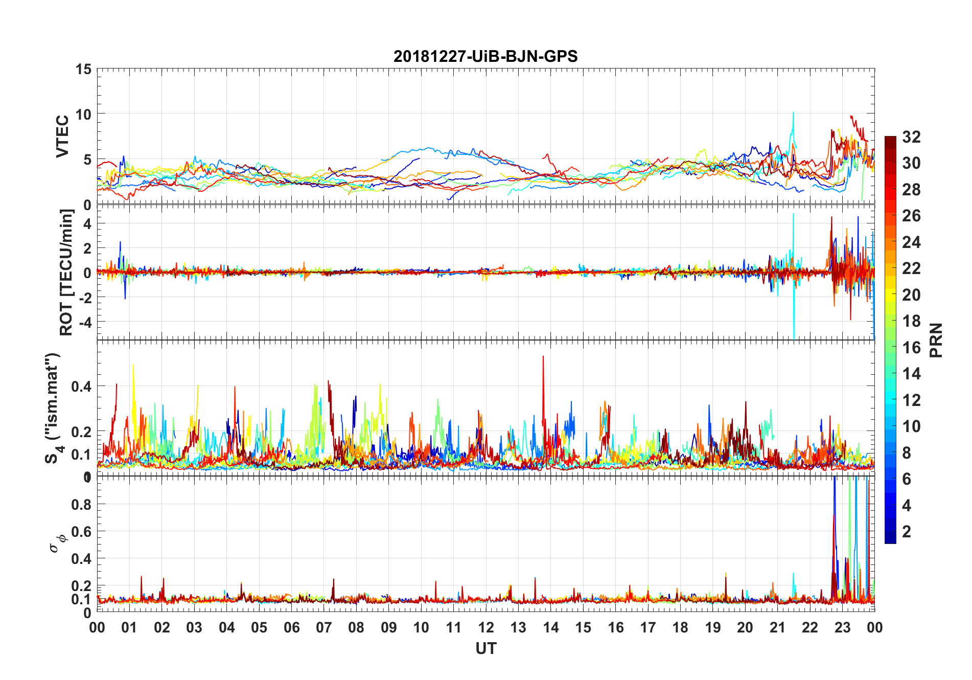Select the sigma-phi y-axis label
972x680 pixels.
point(57,543)
